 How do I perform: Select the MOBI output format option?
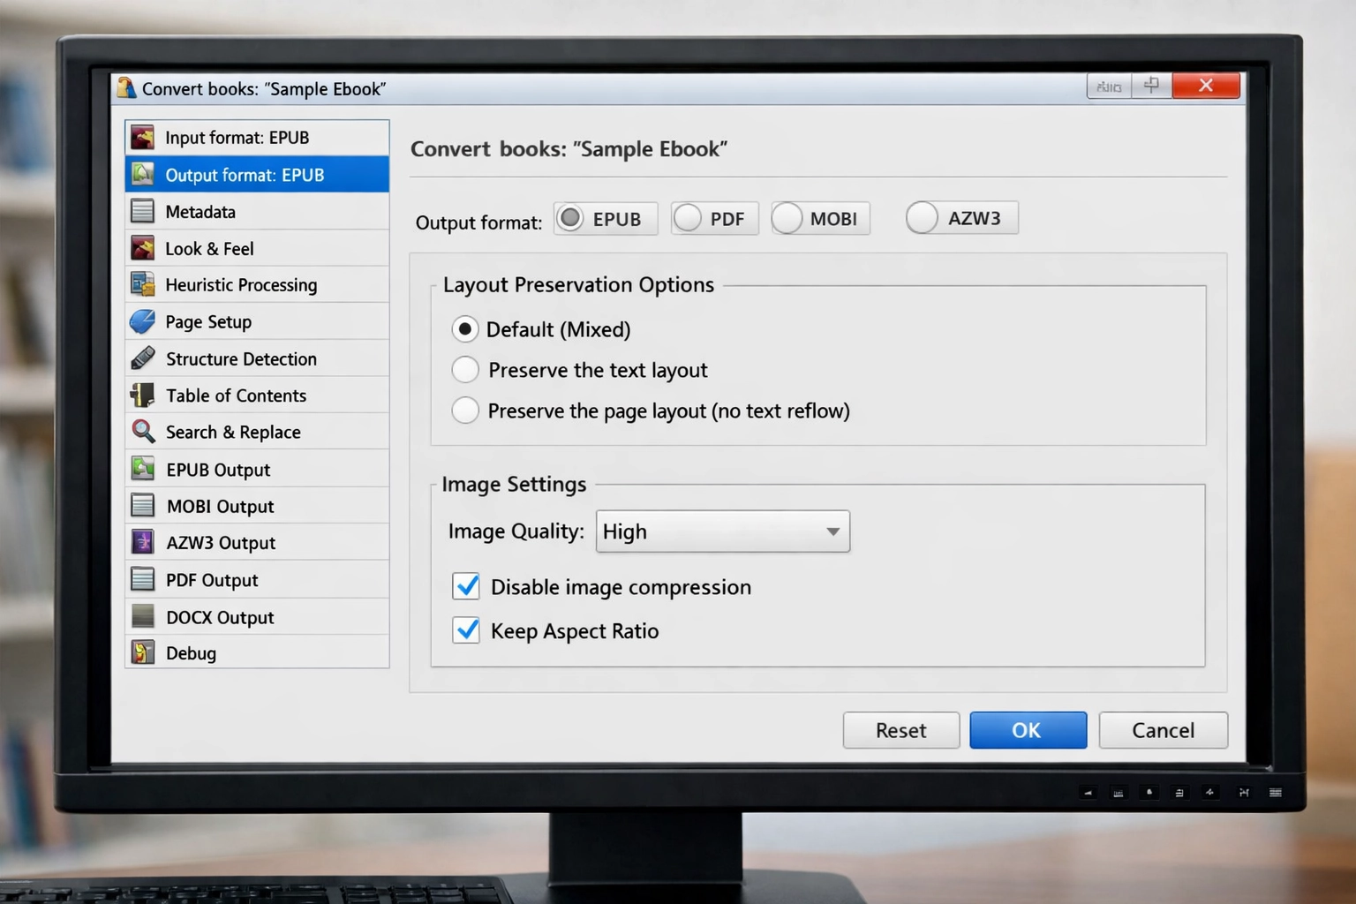[x=787, y=218]
